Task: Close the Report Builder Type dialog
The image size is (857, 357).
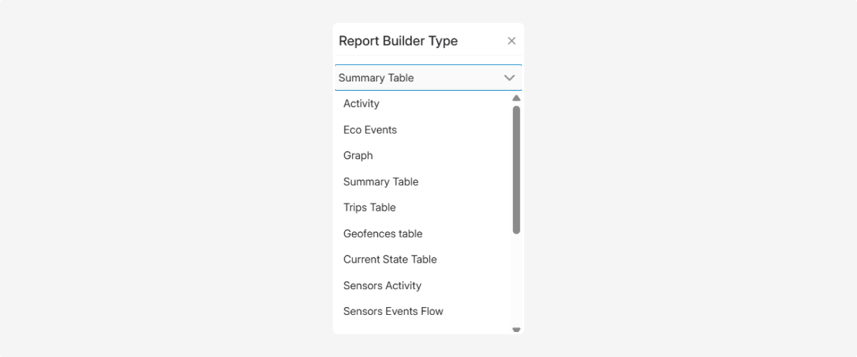Action: pyautogui.click(x=511, y=41)
